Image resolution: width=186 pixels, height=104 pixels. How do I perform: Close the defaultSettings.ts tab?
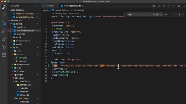coord(83,6)
